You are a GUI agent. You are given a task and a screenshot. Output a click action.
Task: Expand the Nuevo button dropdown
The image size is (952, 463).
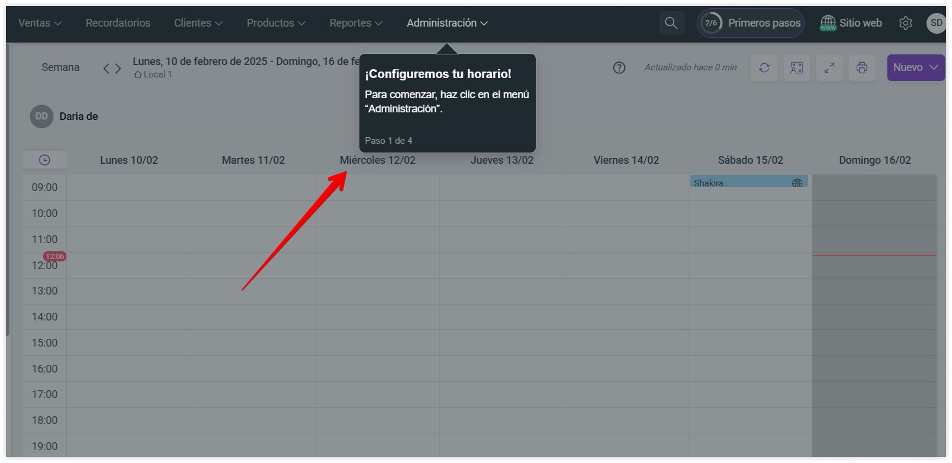[934, 67]
